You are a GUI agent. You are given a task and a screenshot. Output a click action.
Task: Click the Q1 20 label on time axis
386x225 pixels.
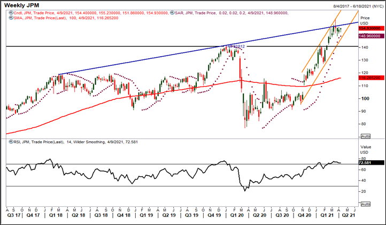237,215
